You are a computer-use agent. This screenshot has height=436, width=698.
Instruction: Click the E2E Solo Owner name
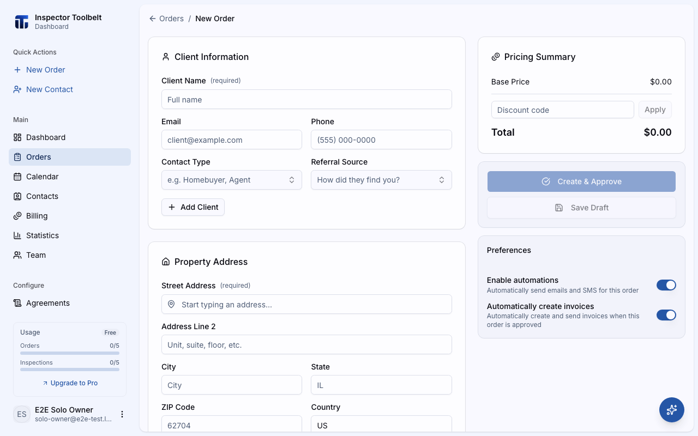[x=64, y=410]
